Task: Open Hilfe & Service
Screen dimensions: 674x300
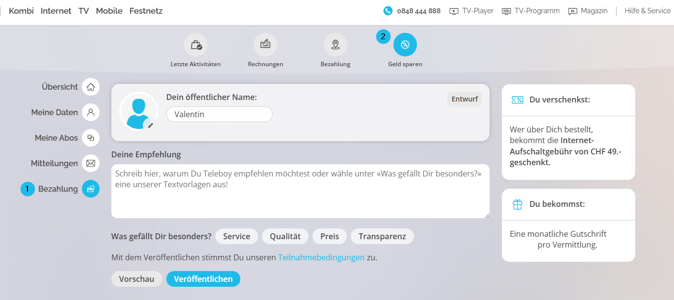Action: [x=648, y=11]
